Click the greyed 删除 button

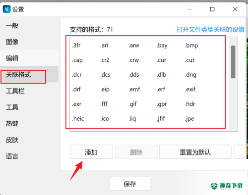(136, 152)
